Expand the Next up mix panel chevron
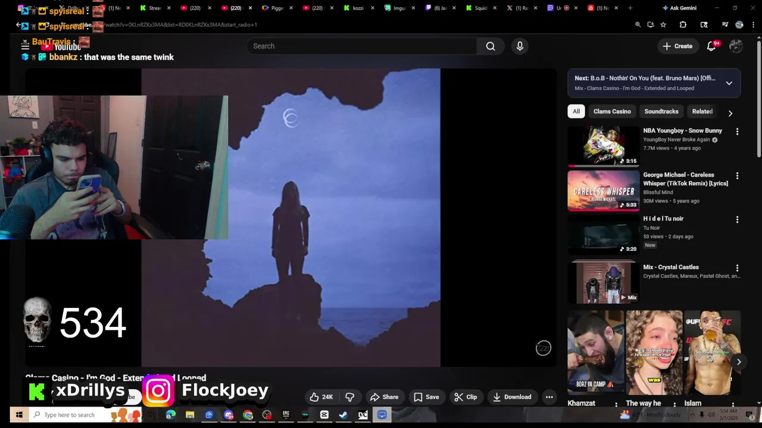Viewport: 762px width, 428px height. point(729,83)
